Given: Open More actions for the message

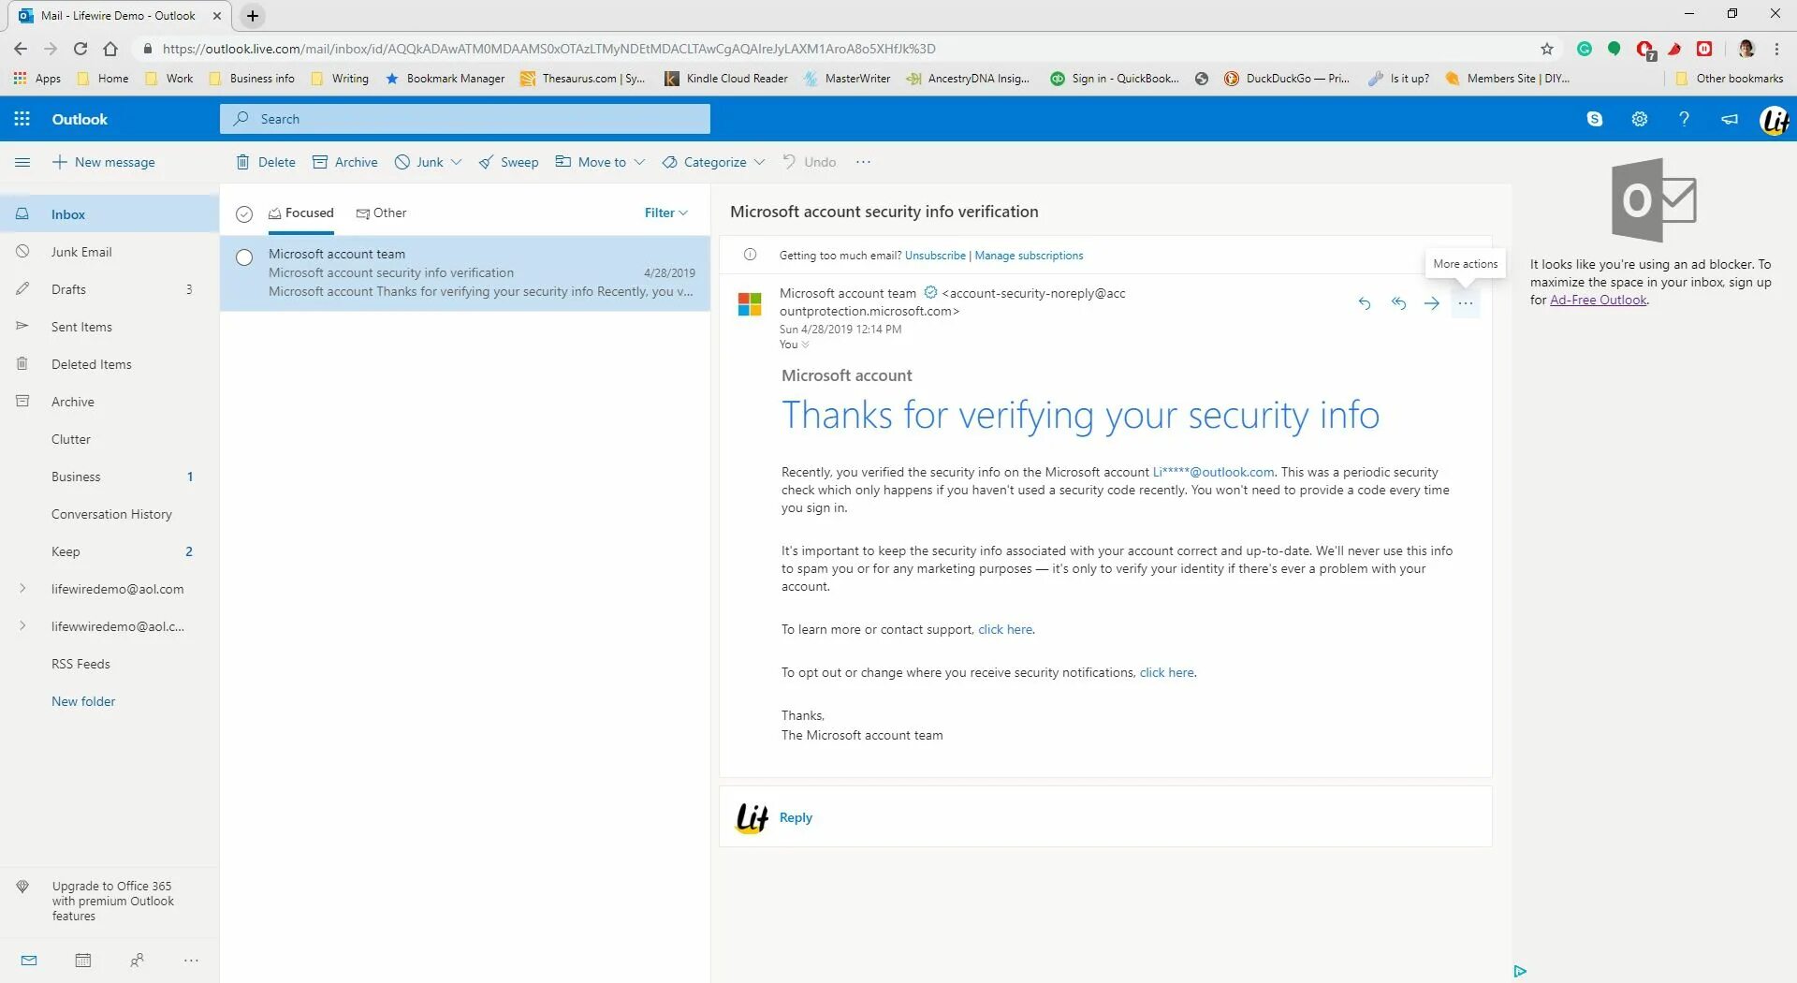Looking at the screenshot, I should click(x=1466, y=302).
